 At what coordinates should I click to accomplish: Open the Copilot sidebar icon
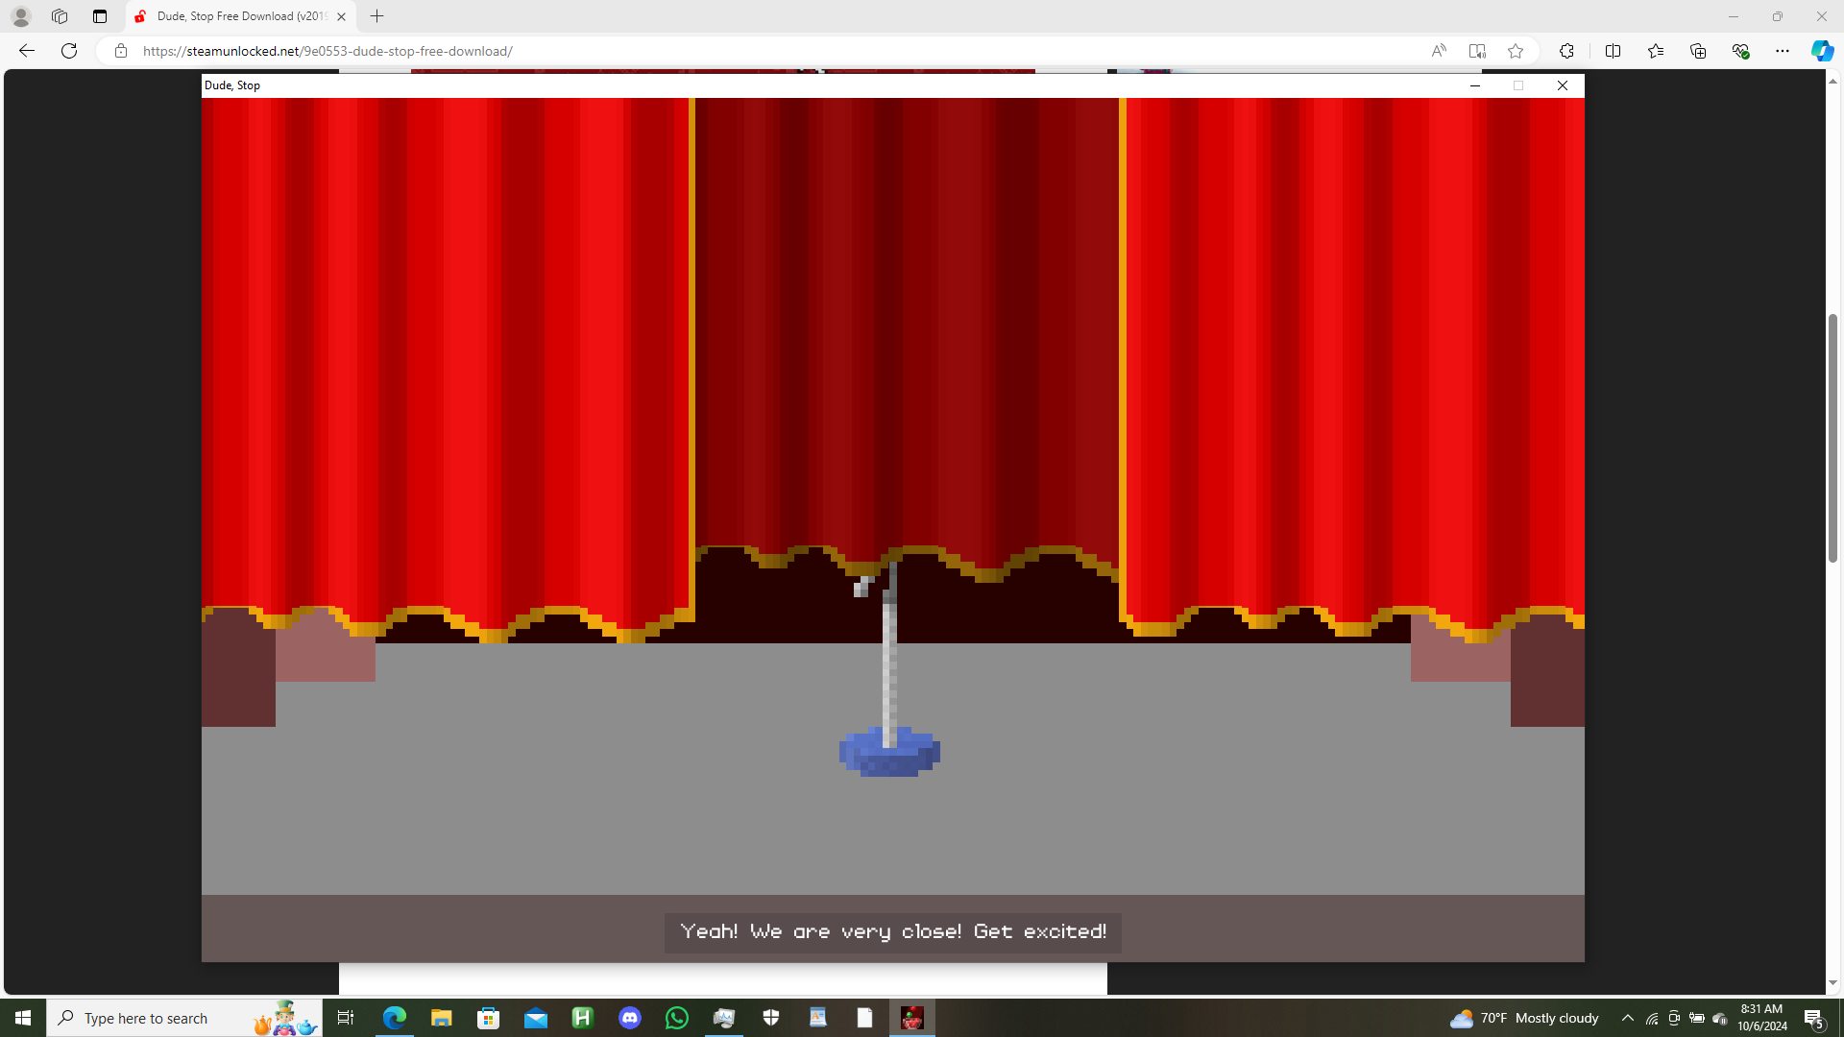[x=1822, y=51]
